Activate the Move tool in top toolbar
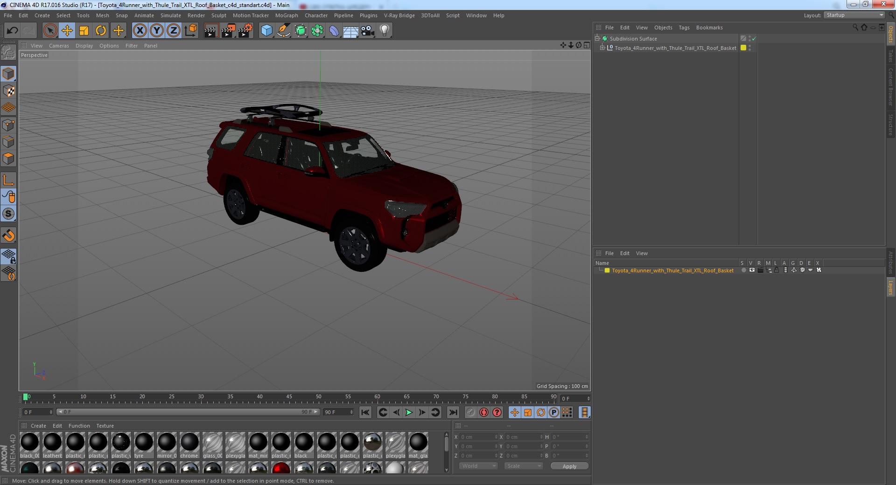 (x=67, y=31)
